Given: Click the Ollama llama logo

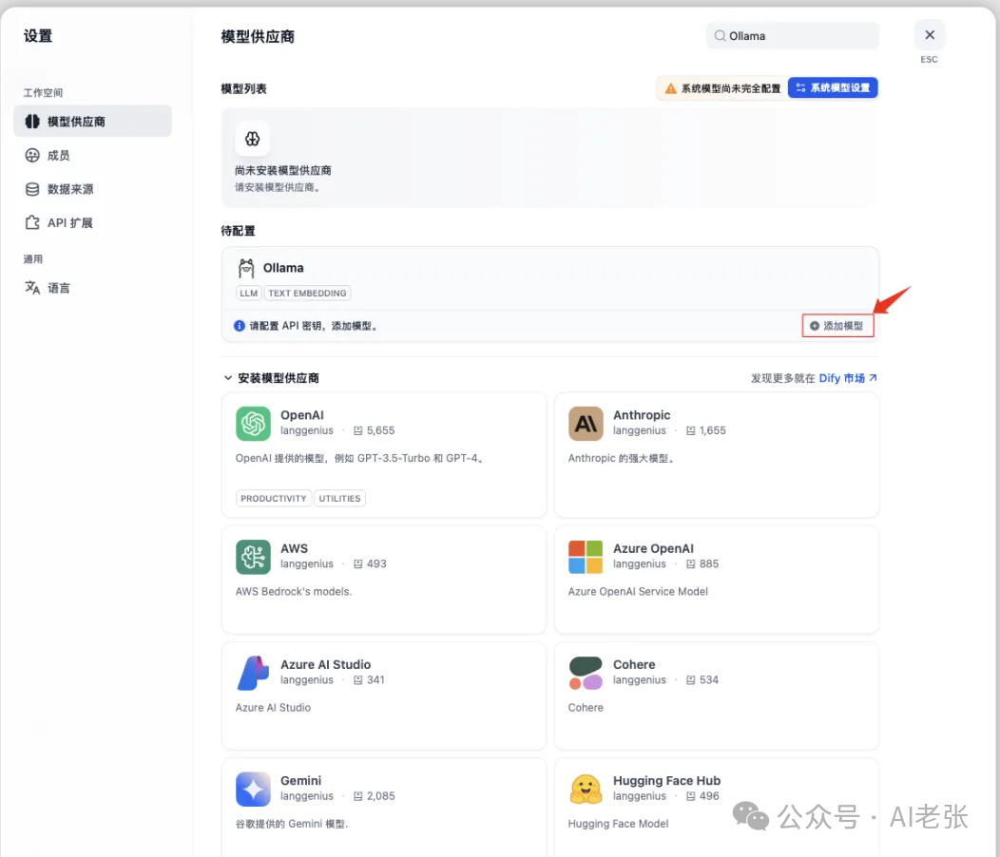Looking at the screenshot, I should (246, 269).
